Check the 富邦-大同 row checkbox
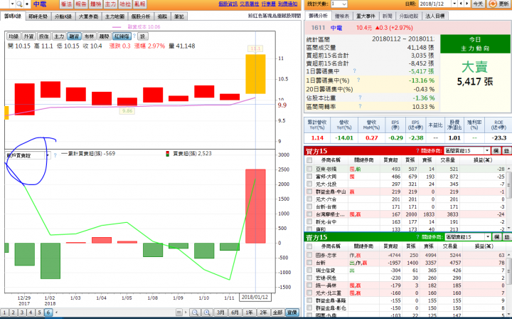512x319 pixels. [309, 177]
